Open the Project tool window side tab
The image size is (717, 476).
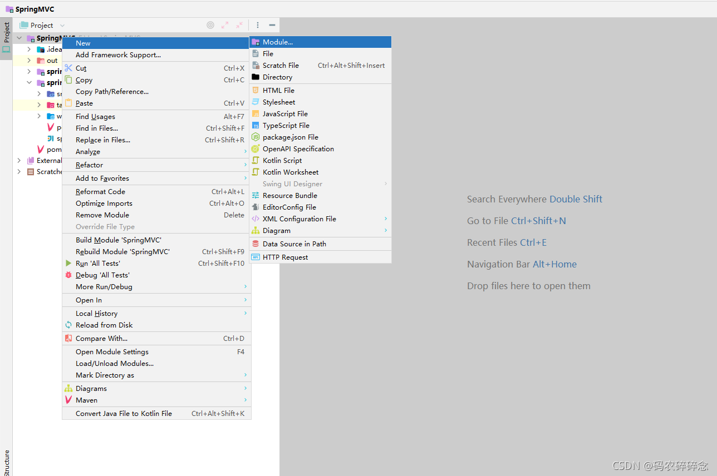pyautogui.click(x=6, y=38)
